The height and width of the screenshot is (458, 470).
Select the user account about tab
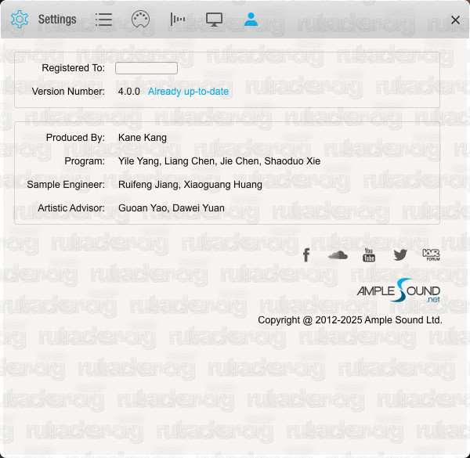251,19
